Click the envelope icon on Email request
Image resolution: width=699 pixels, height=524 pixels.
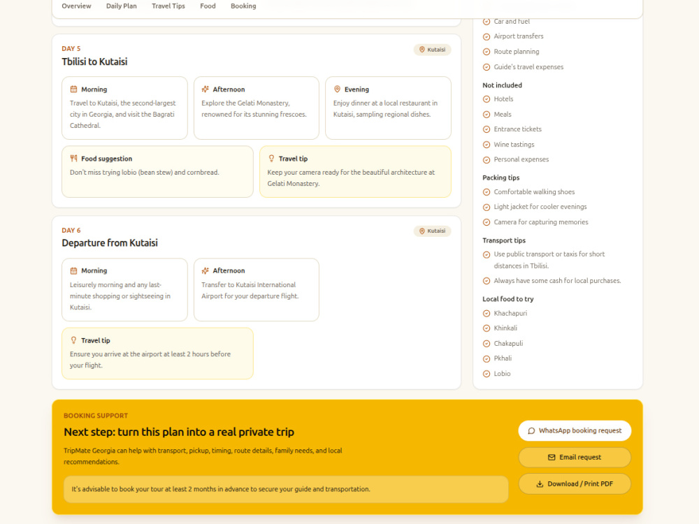click(552, 457)
